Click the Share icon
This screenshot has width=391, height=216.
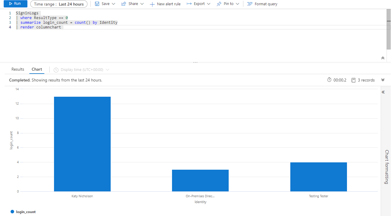pyautogui.click(x=124, y=4)
